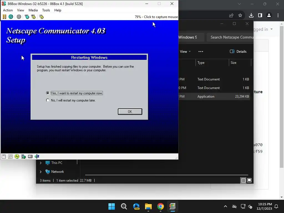Send Ctrl+Alt+Del via 86Box toolbar
This screenshot has width=284, height=213.
27,17
